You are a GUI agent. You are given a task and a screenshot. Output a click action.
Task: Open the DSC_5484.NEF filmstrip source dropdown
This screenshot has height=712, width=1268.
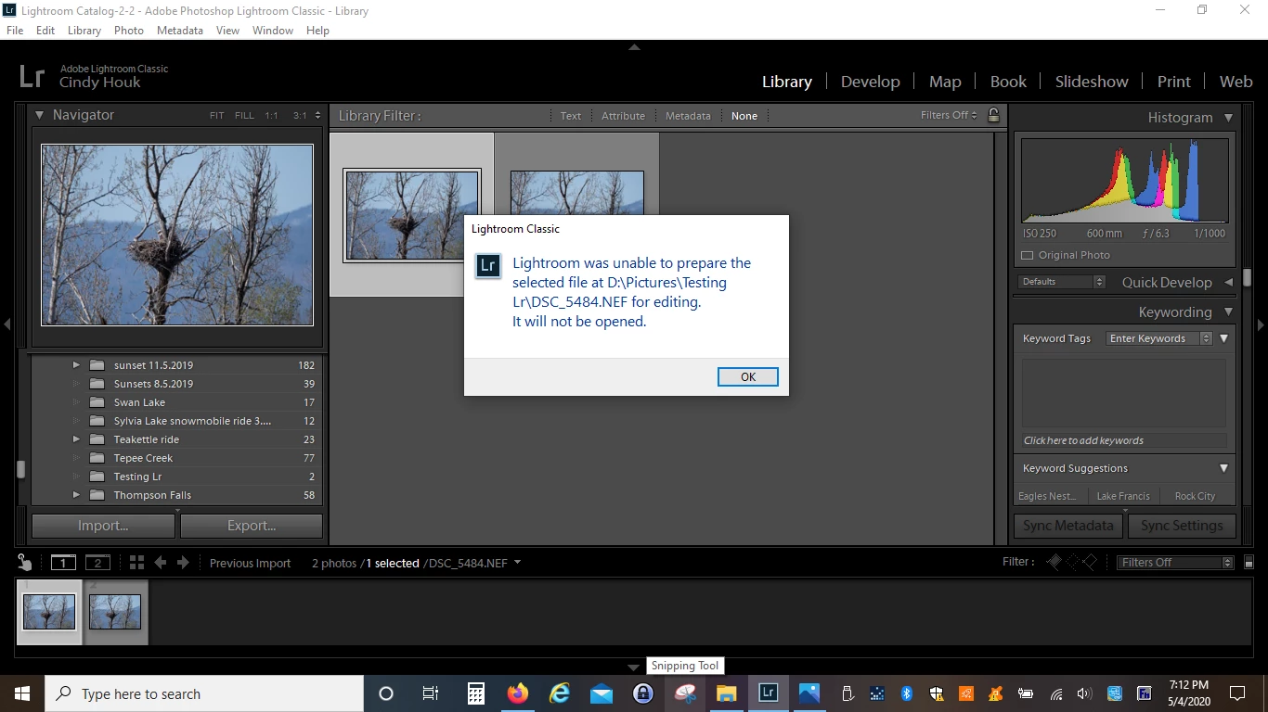coord(517,563)
